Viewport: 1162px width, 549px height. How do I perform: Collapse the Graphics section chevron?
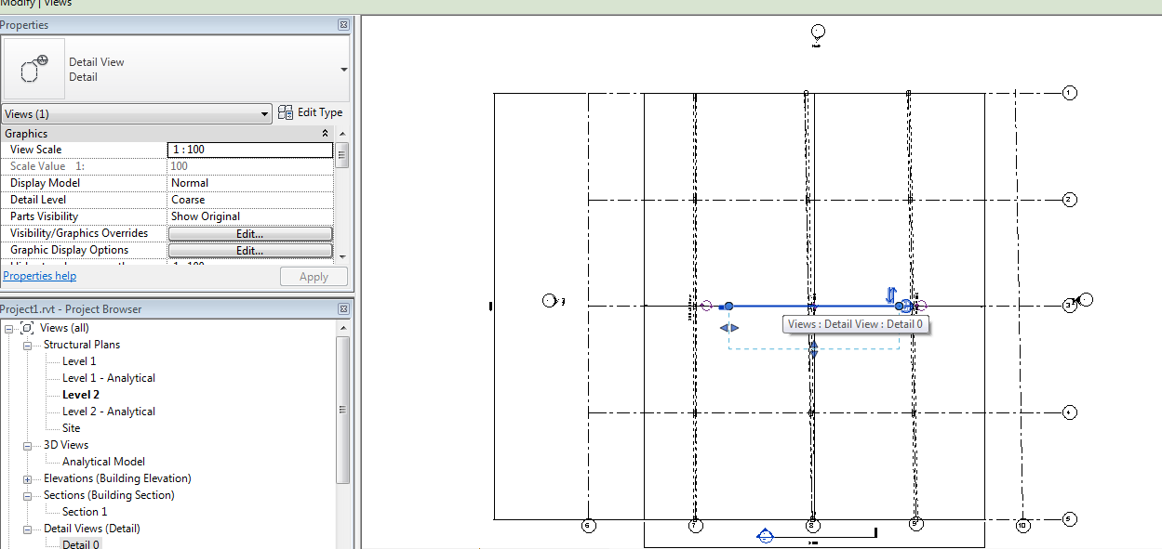click(325, 134)
